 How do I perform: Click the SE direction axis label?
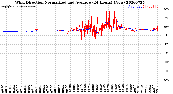[166, 44]
